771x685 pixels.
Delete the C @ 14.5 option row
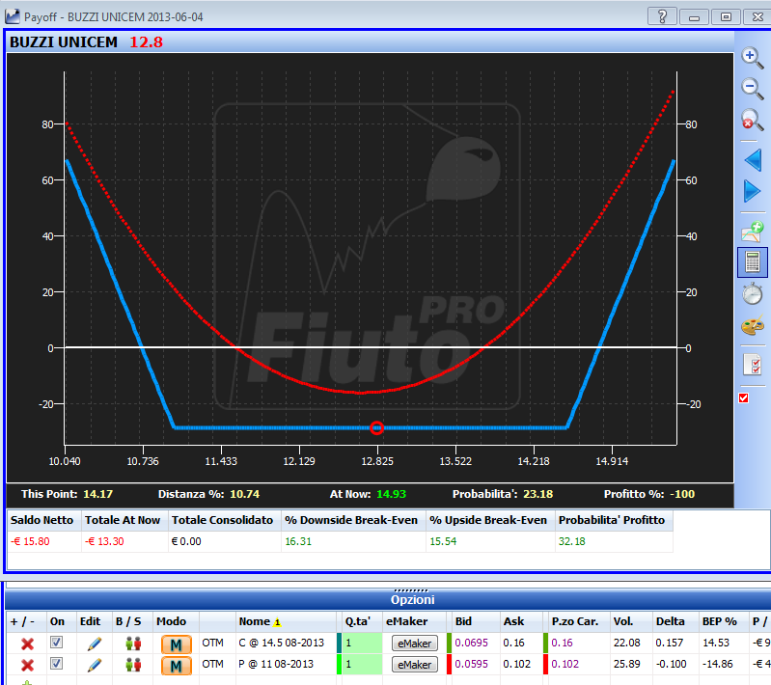coord(28,644)
